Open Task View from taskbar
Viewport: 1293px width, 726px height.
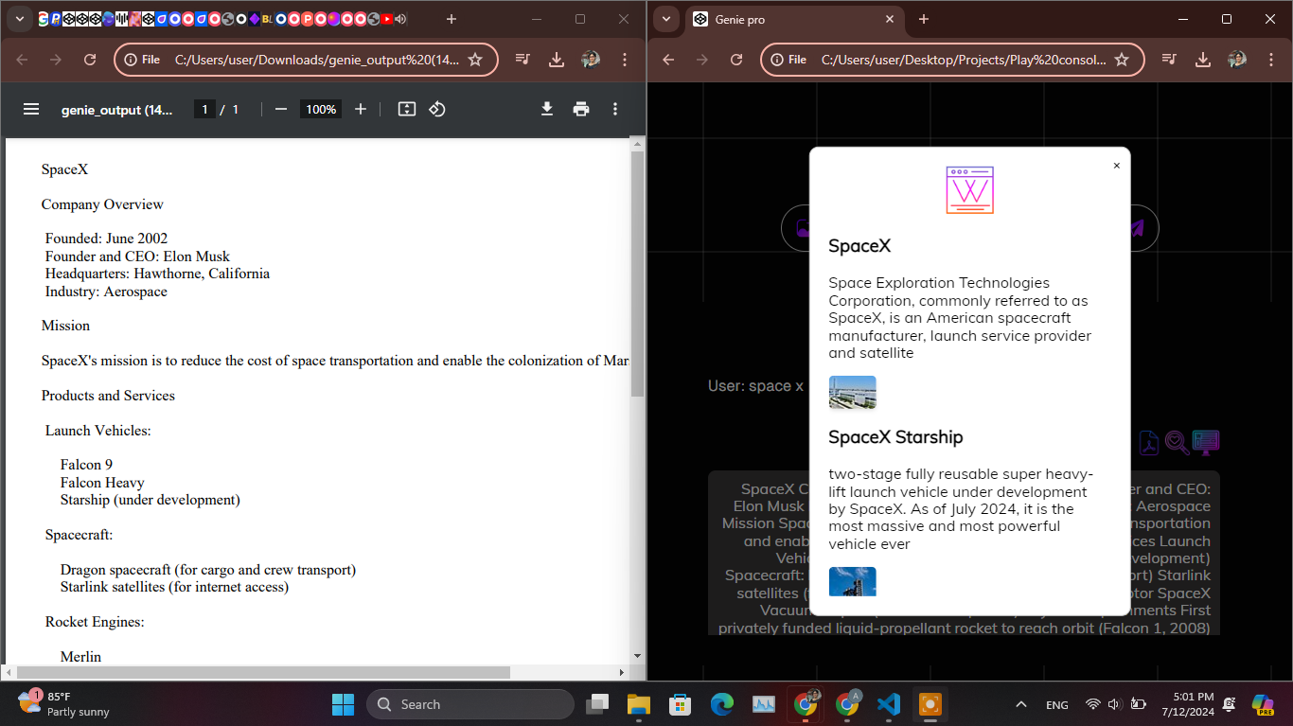tap(597, 704)
